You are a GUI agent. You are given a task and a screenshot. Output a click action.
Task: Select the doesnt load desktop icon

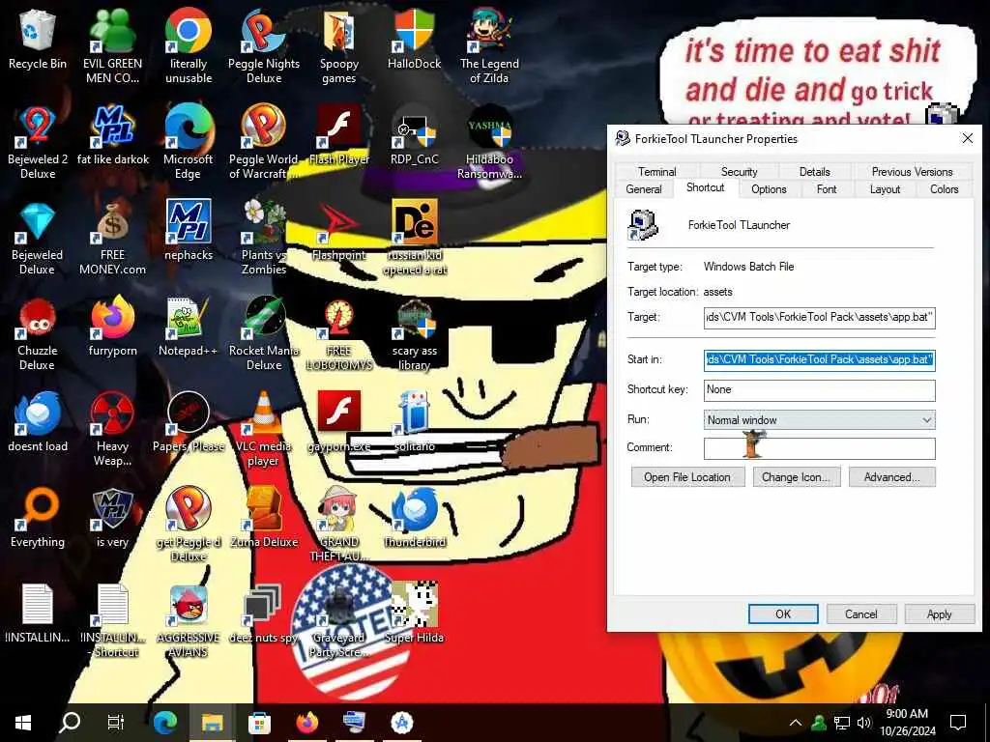click(38, 422)
